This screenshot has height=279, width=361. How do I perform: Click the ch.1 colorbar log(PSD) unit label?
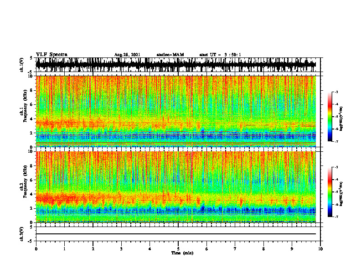coord(341,119)
